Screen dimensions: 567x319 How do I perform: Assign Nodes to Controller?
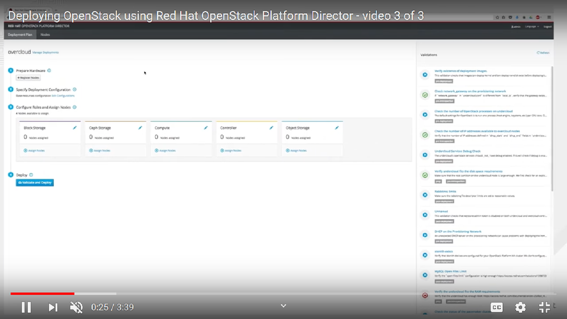click(231, 150)
